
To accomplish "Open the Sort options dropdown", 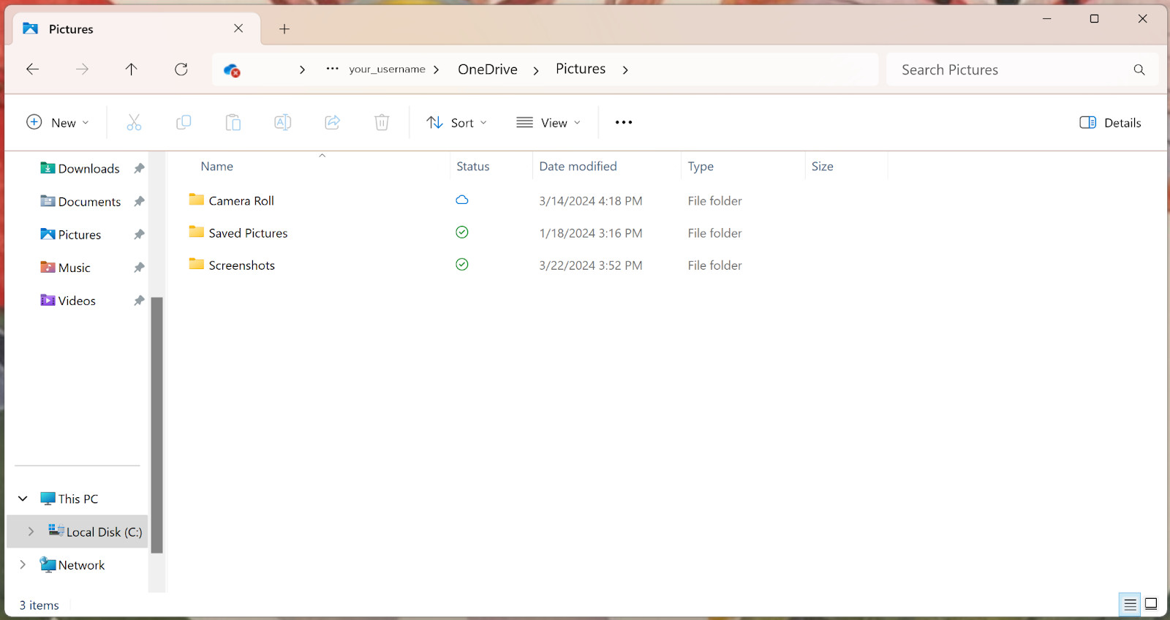I will [x=456, y=122].
